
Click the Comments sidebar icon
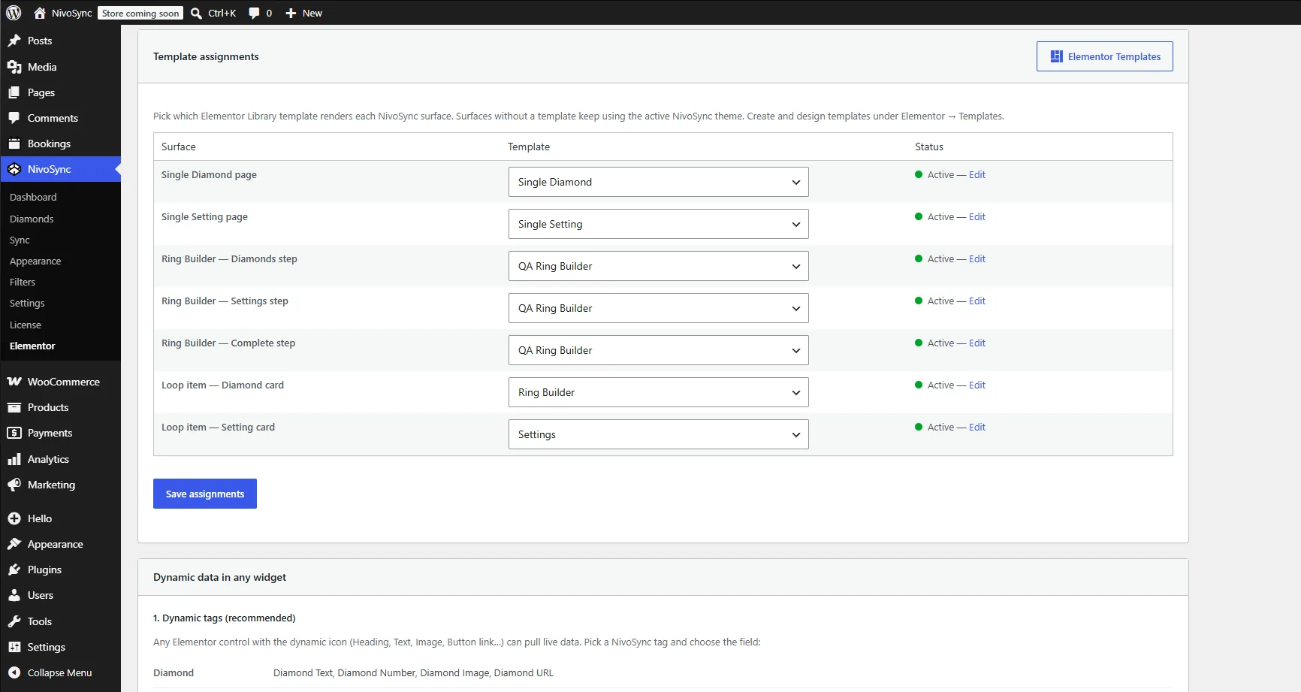(14, 118)
